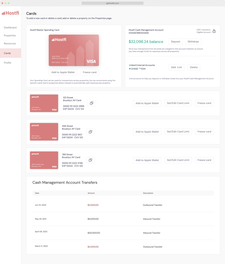The image size is (225, 264).
Task: Click the FDIC-insurance lock icon
Action: click(x=214, y=31)
